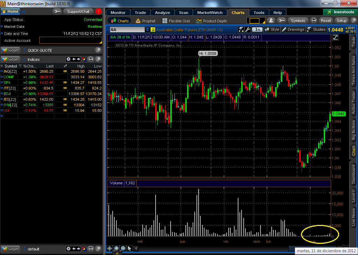Select the zoom out magnifier tool
The image size is (358, 255).
123,248
